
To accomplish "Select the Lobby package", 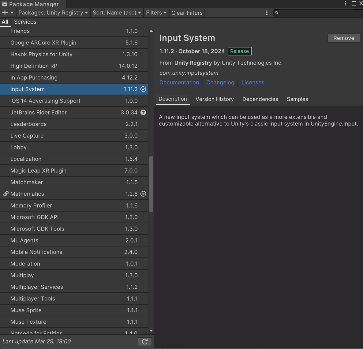I will 74,147.
